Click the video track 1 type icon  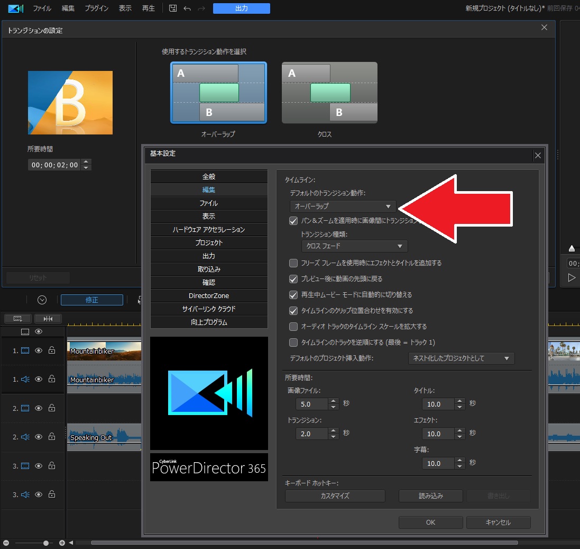25,350
